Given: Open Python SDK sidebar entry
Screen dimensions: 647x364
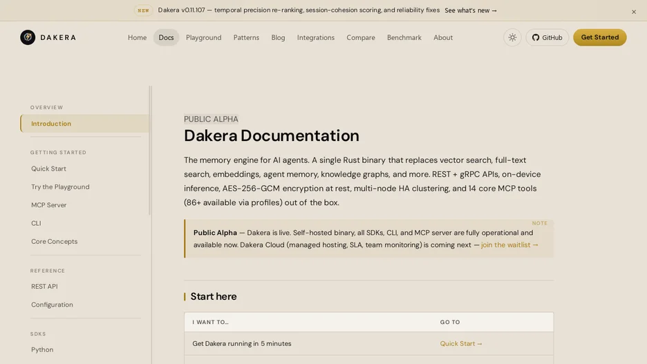Looking at the screenshot, I should click(42, 349).
